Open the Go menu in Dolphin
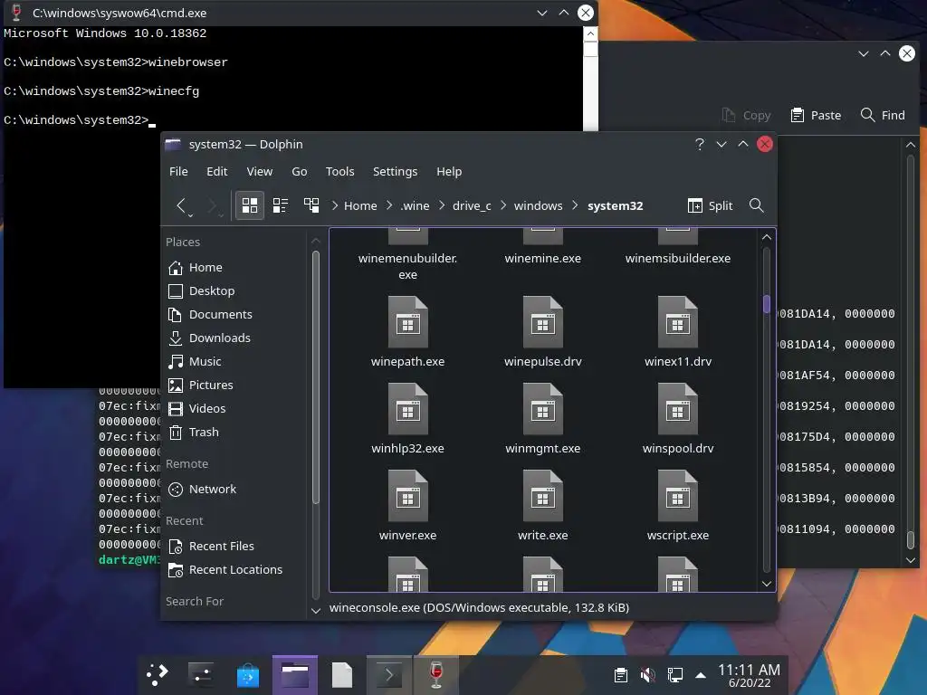Viewport: 927px width, 695px height. click(x=299, y=171)
